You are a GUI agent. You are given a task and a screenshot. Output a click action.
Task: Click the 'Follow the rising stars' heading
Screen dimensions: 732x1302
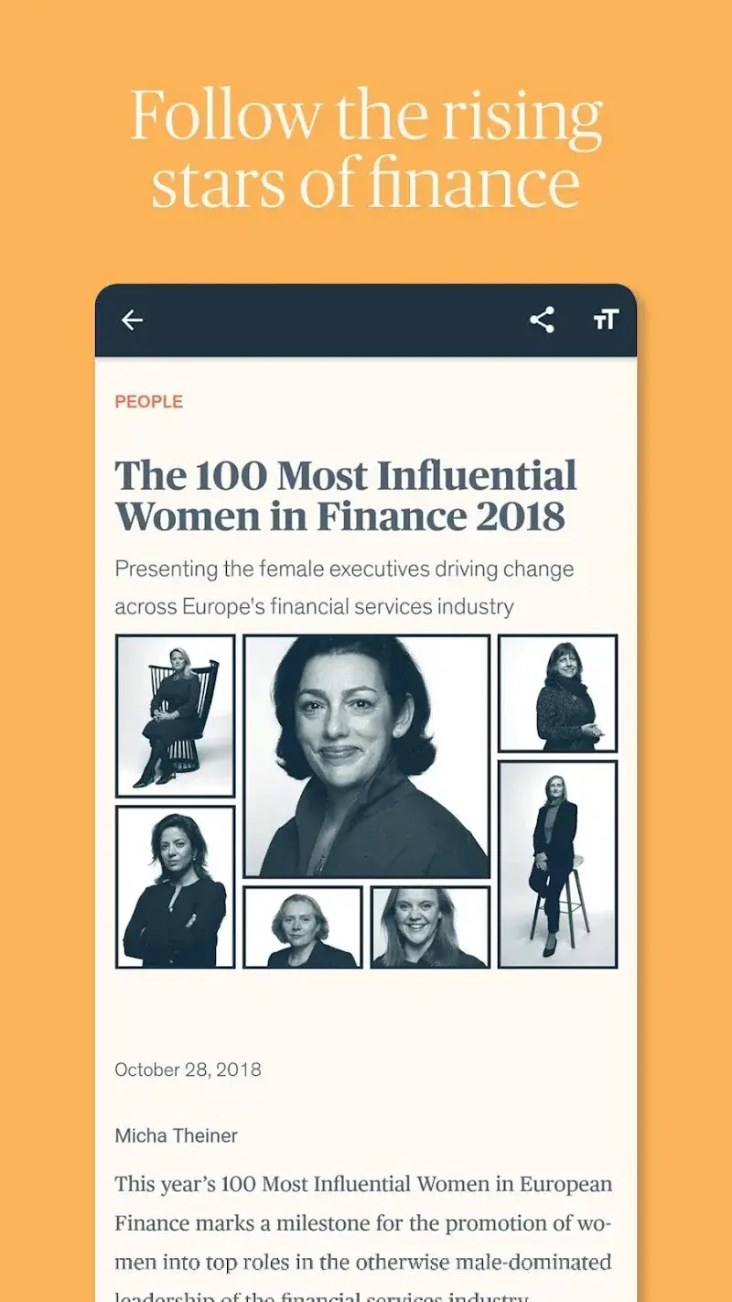366,149
